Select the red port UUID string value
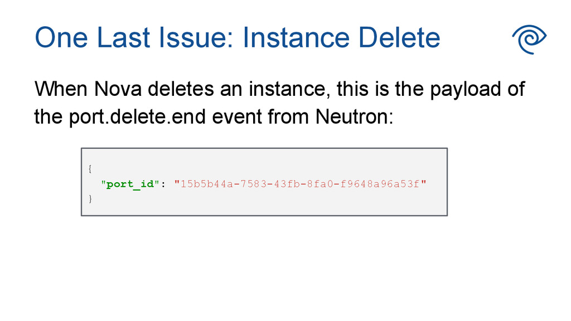 point(300,184)
